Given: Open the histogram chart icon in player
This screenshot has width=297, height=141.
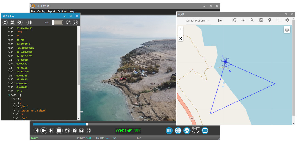Looking at the screenshot, I should coord(81,131).
